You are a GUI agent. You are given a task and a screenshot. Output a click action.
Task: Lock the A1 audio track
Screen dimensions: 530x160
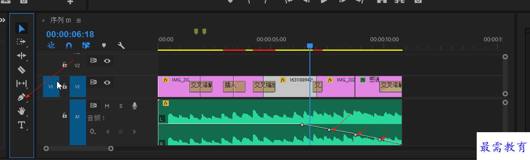pos(64,116)
